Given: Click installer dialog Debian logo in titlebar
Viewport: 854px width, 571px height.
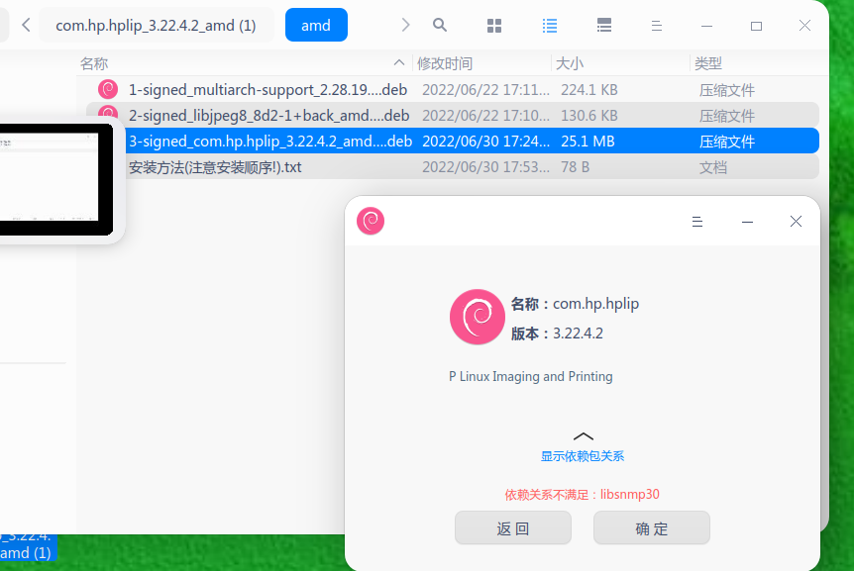Looking at the screenshot, I should click(371, 221).
